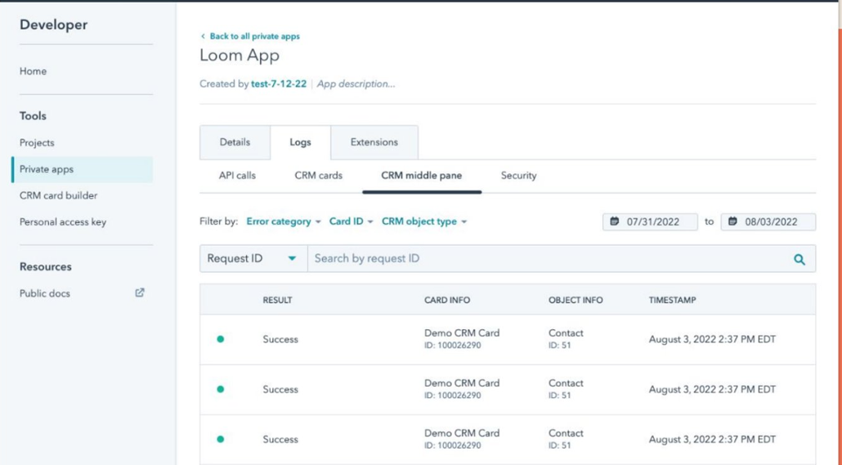This screenshot has width=842, height=465.
Task: Select Private apps in the sidebar
Action: (x=83, y=169)
